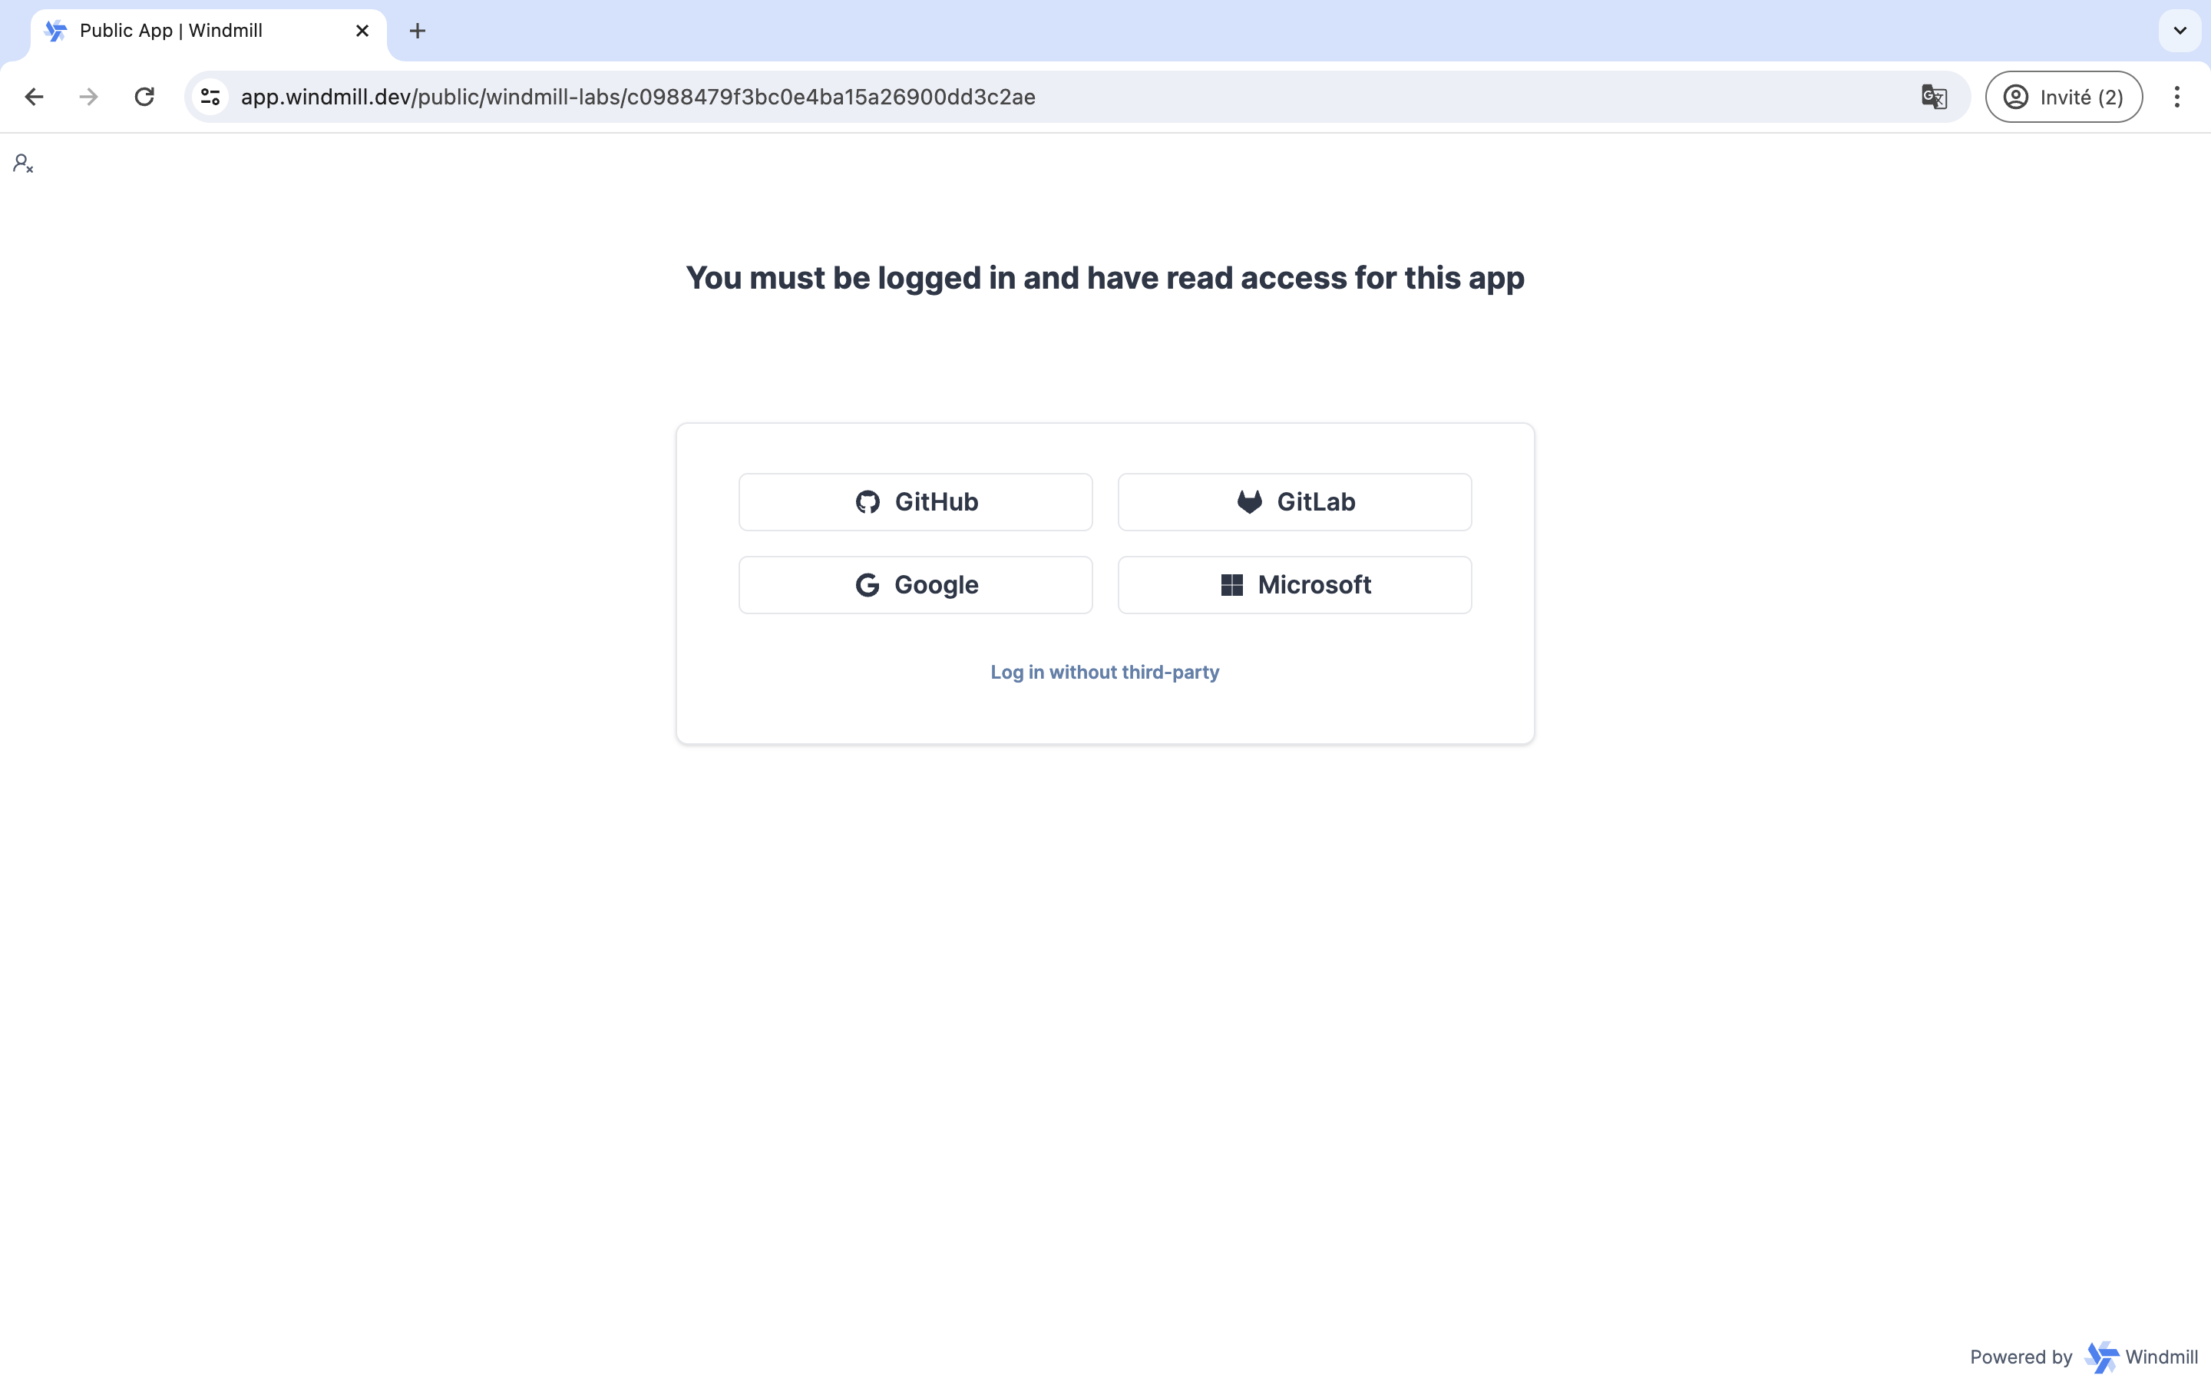Click Log in without third-party link
This screenshot has width=2211, height=1382.
[x=1105, y=670]
